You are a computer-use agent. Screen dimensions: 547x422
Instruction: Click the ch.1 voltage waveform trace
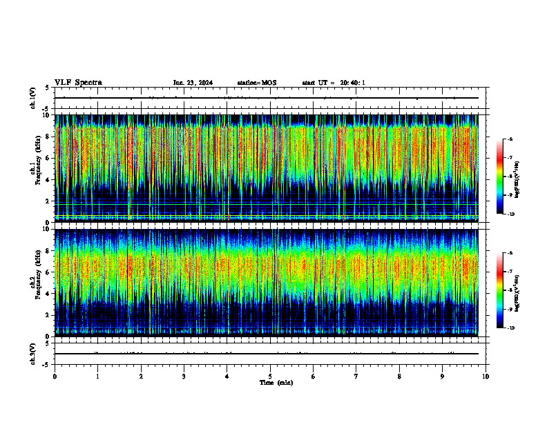tap(267, 98)
